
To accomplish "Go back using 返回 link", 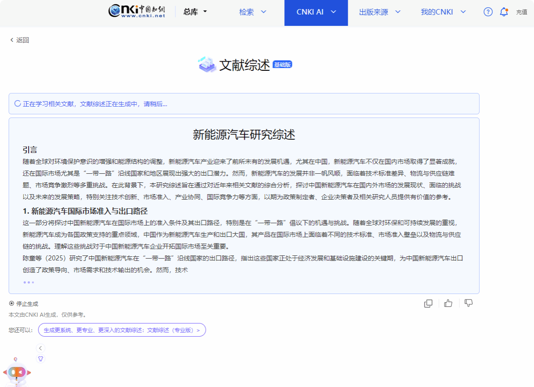I will click(20, 40).
